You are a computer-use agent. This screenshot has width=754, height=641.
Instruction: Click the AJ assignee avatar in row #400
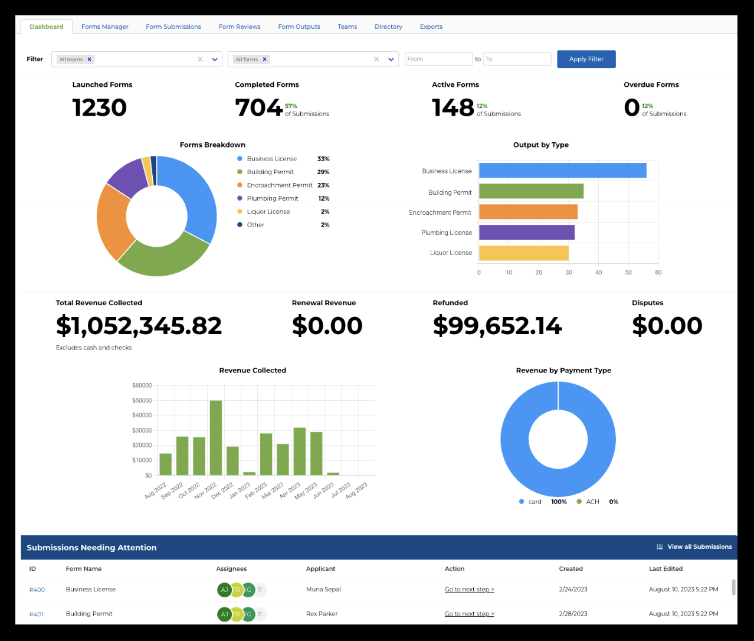(x=224, y=590)
